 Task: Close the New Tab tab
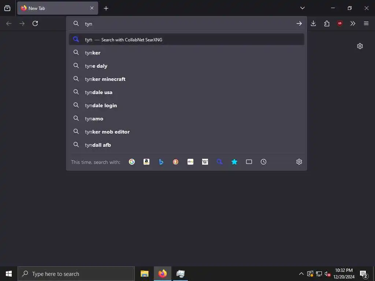(x=92, y=8)
